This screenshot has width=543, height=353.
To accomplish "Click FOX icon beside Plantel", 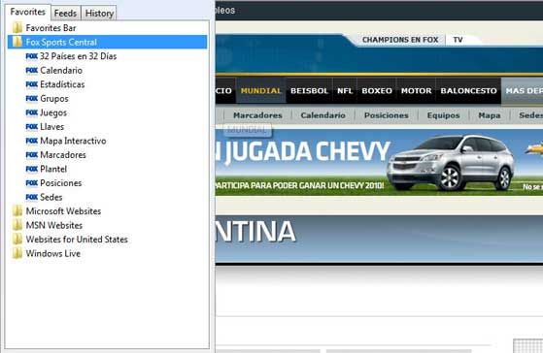I will coord(31,169).
